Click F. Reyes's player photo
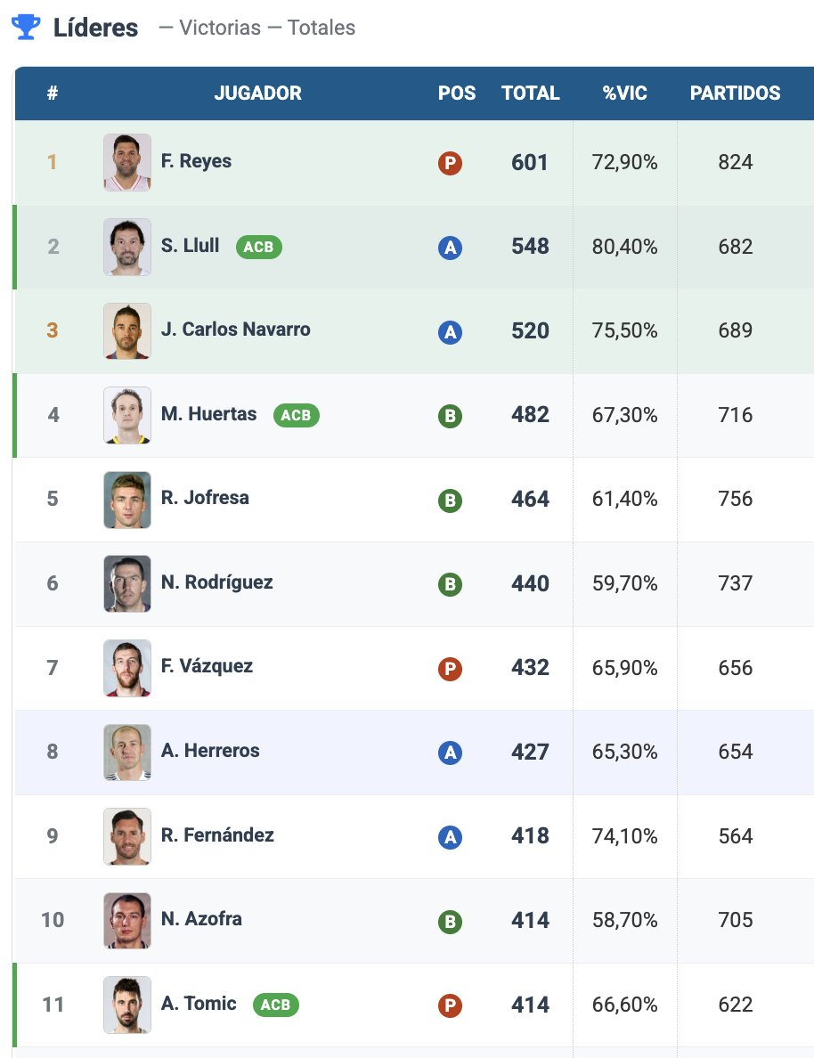Image resolution: width=814 pixels, height=1058 pixels. (x=127, y=162)
